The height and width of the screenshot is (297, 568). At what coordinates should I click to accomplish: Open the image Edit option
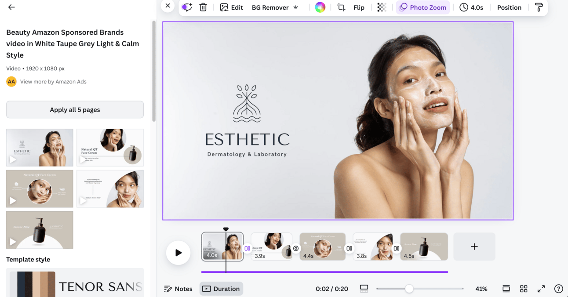coord(231,7)
